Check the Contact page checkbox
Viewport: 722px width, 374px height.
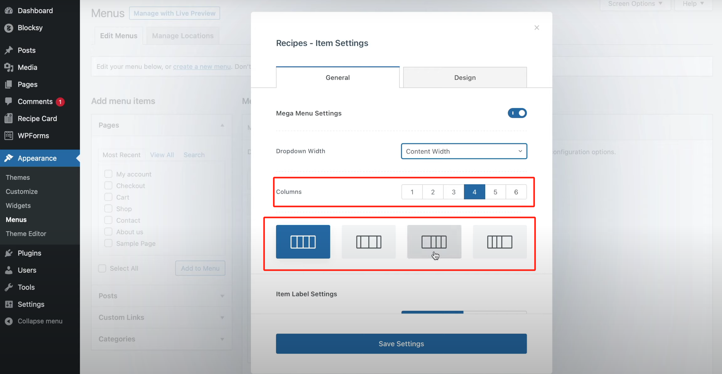108,220
